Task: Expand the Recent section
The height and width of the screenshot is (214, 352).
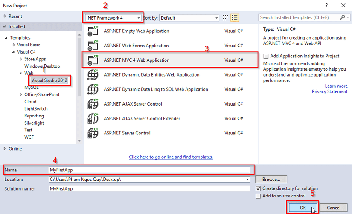Action: tap(5, 16)
